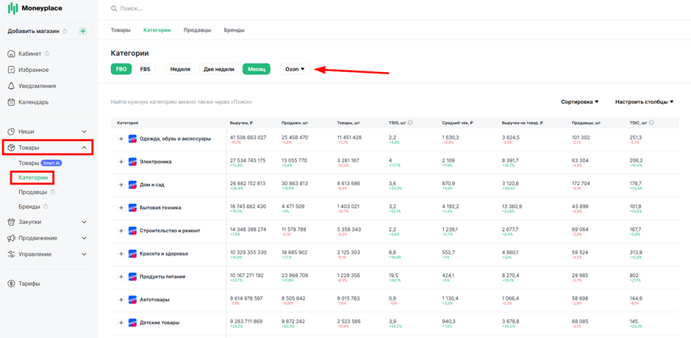
Task: Switch to the Продавцы top tab
Action: pyautogui.click(x=198, y=30)
